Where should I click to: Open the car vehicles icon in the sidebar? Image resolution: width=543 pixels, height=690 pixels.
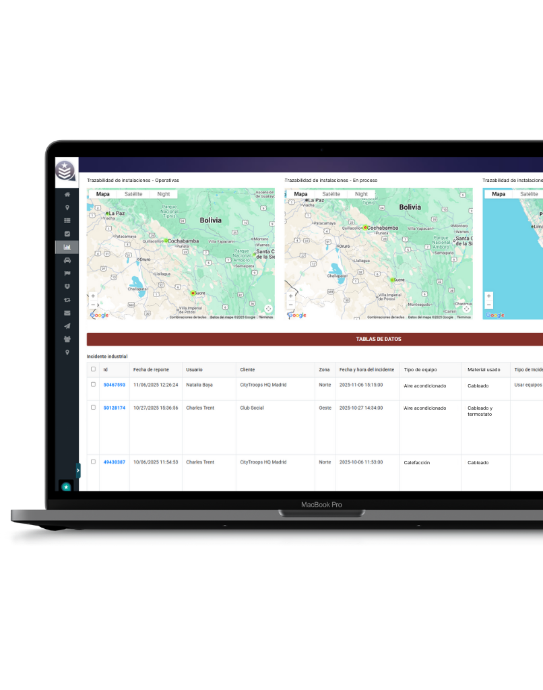pyautogui.click(x=67, y=261)
